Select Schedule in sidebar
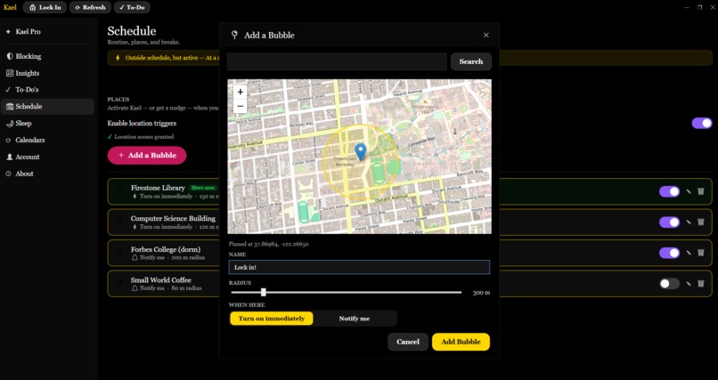The width and height of the screenshot is (718, 380). 47,107
